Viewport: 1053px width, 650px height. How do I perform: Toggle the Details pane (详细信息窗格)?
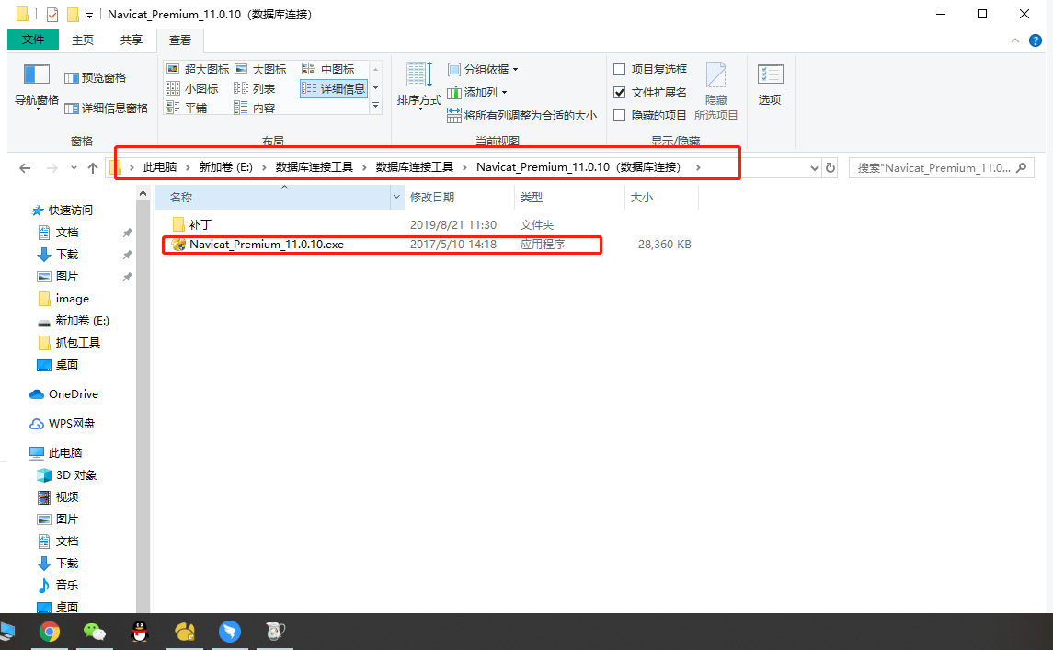click(106, 108)
